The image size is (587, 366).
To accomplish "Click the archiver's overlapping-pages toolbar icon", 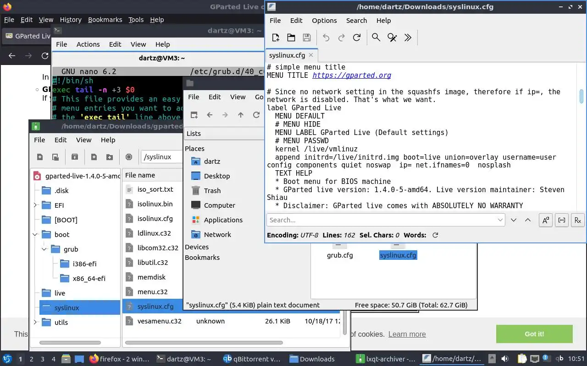I will click(x=55, y=157).
